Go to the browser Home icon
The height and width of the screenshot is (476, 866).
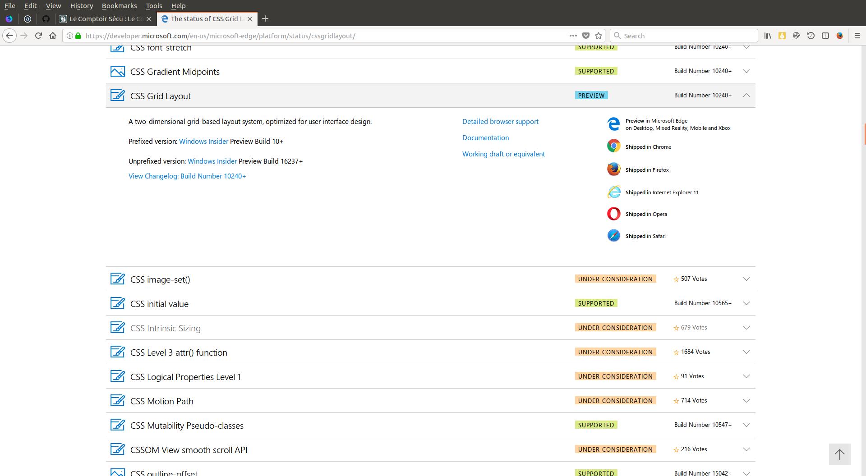[x=53, y=36]
